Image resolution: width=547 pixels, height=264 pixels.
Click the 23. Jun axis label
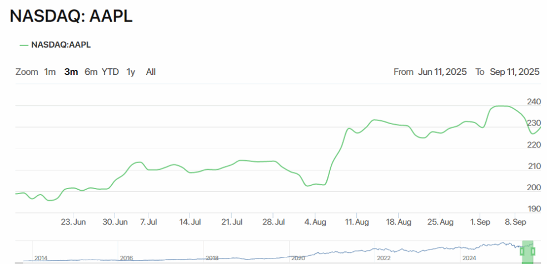73,222
